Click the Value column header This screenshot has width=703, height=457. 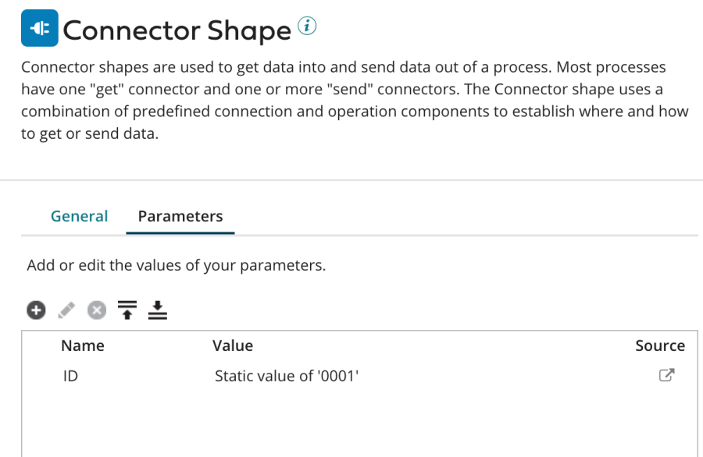(x=233, y=345)
